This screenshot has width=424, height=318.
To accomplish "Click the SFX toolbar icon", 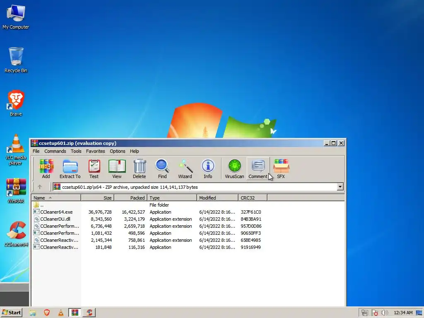I will 281,169.
